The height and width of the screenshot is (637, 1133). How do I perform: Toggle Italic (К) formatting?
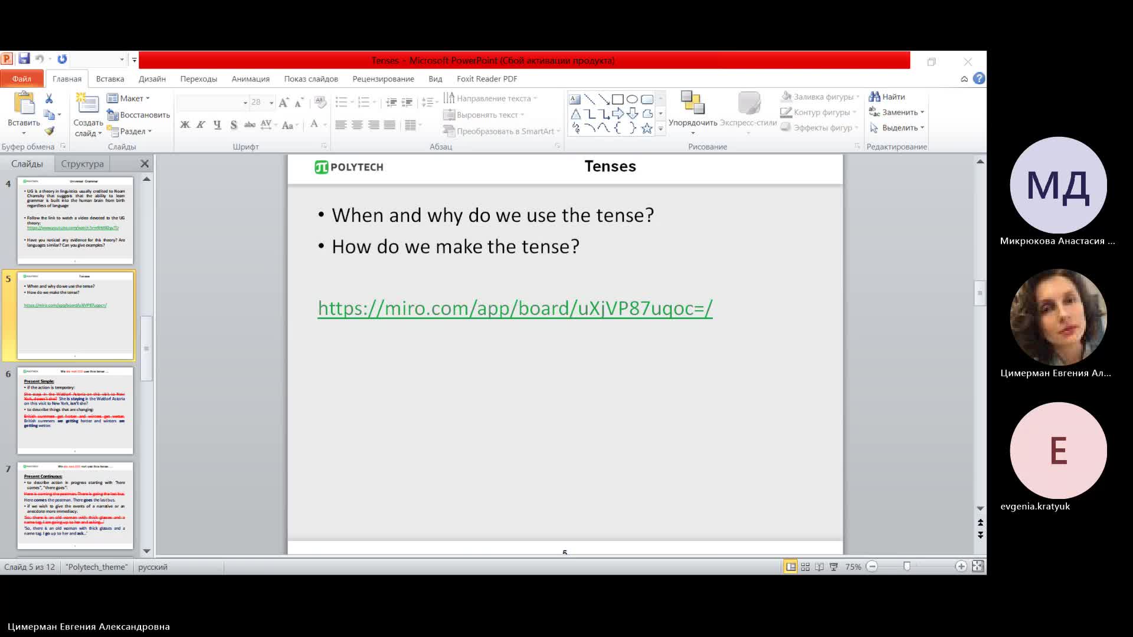click(x=201, y=124)
